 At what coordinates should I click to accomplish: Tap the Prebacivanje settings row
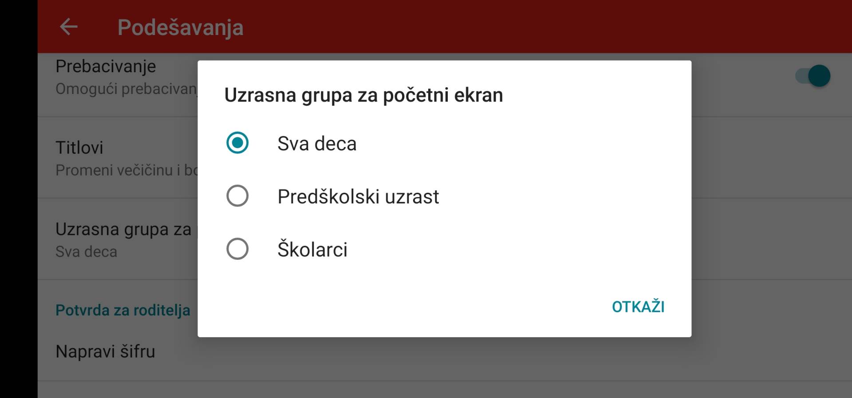pos(106,66)
